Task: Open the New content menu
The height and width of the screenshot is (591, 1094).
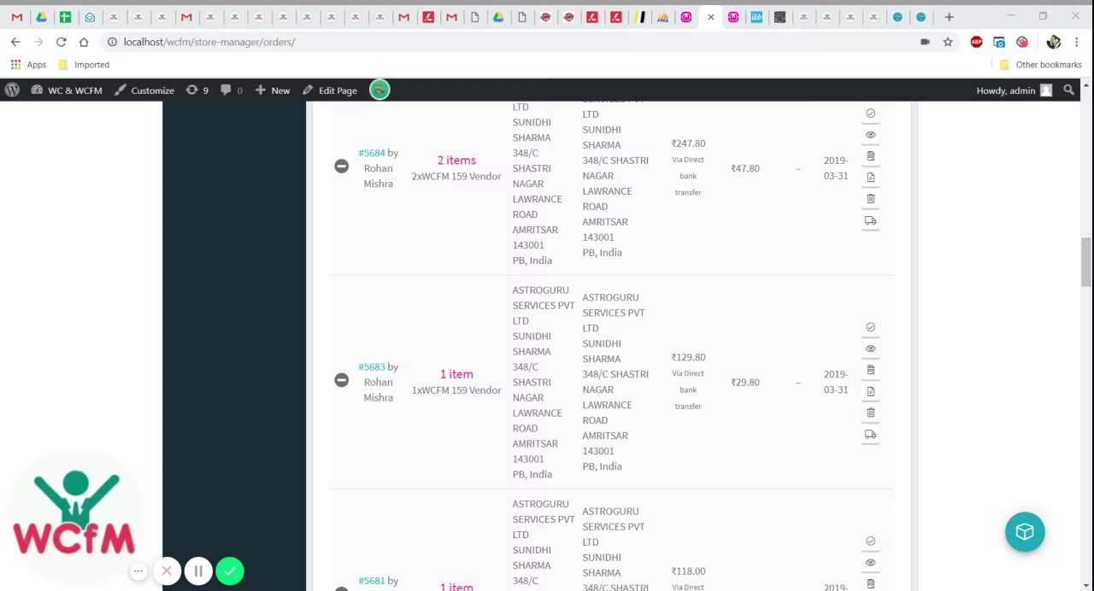Action: click(x=273, y=90)
